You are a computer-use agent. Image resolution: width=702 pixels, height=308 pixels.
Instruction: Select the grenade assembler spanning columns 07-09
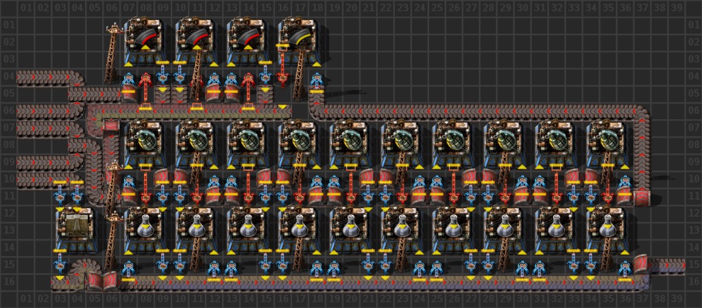[145, 144]
